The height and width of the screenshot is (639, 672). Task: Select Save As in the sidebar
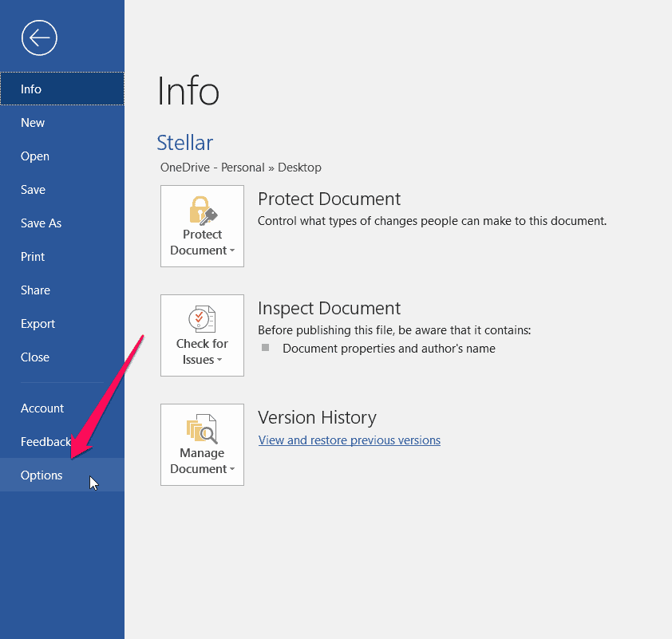click(41, 223)
